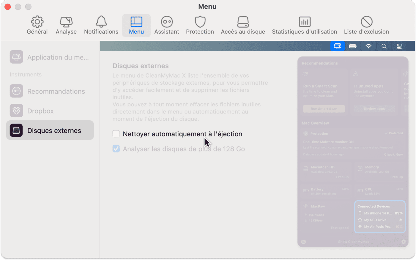The height and width of the screenshot is (260, 416).
Task: Click the highlighted CleanMyMac menu bar icon
Action: [338, 46]
